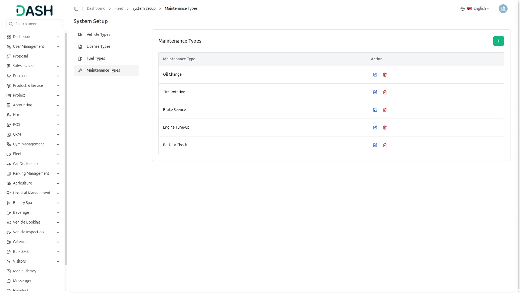Expand the Hospital Management menu
The width and height of the screenshot is (520, 293).
32,193
